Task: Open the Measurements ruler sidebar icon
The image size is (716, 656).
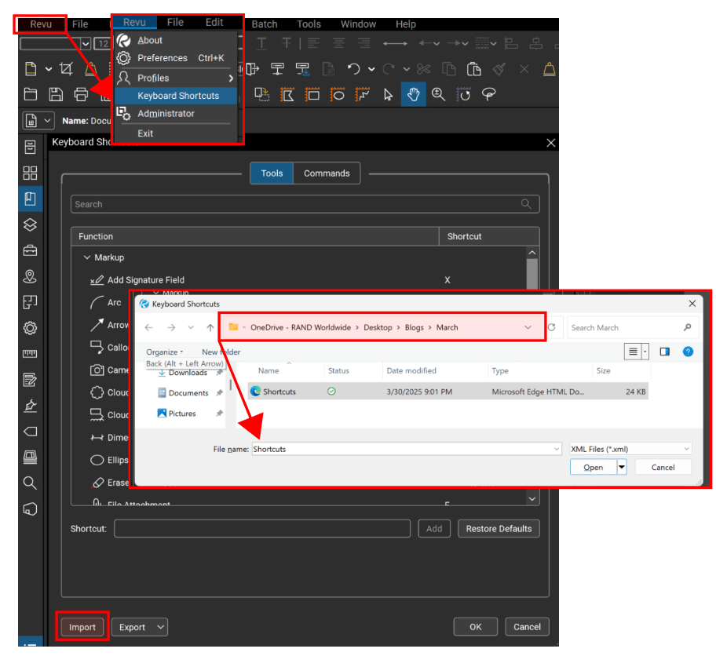Action: click(30, 353)
